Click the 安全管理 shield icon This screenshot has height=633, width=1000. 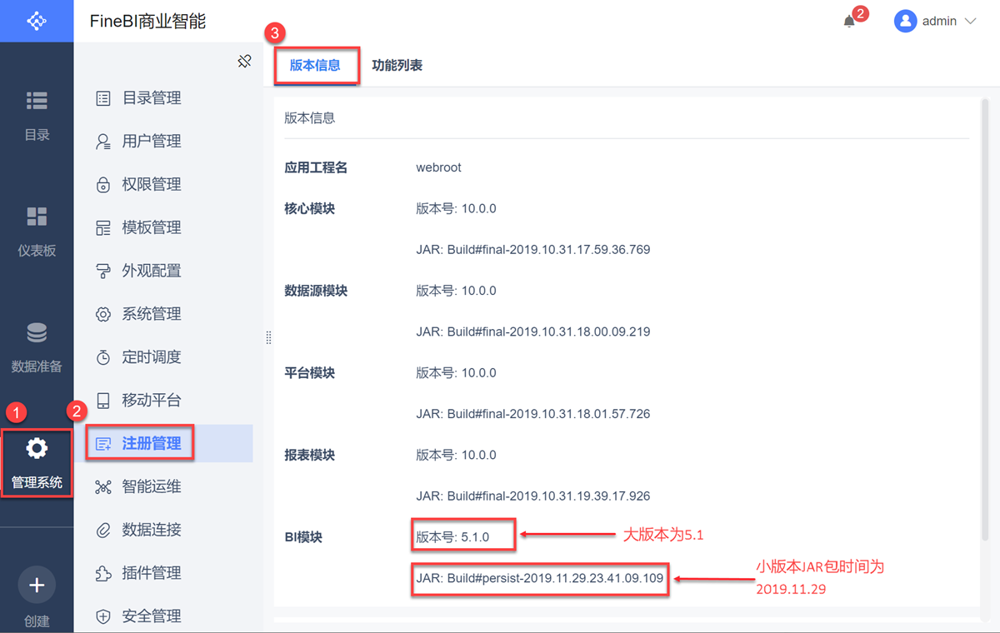pyautogui.click(x=103, y=616)
